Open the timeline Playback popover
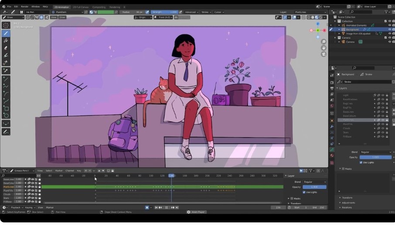The height and width of the screenshot is (225, 395). pos(17,208)
